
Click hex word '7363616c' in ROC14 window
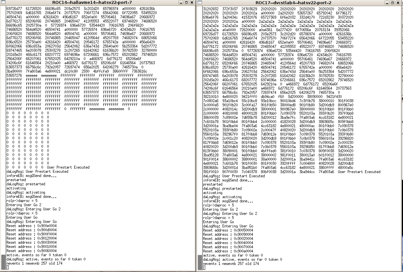(139, 71)
